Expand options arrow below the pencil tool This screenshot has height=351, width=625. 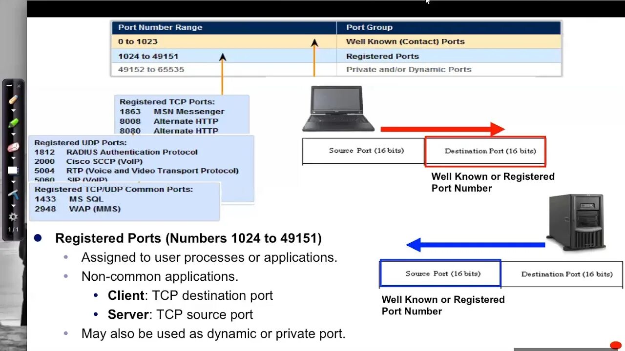click(13, 111)
